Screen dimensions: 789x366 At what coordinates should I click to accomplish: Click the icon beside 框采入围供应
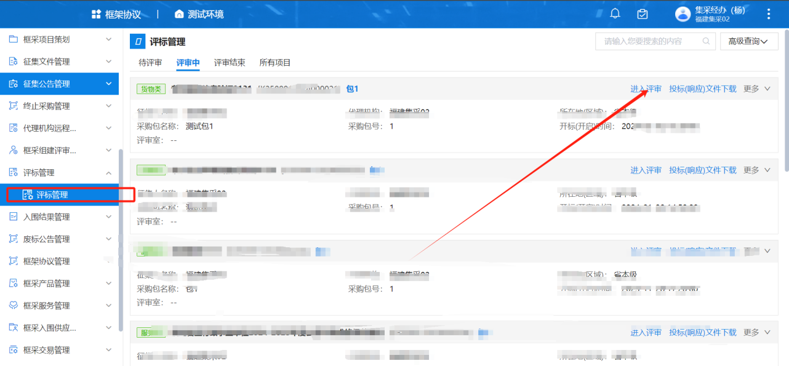point(14,327)
